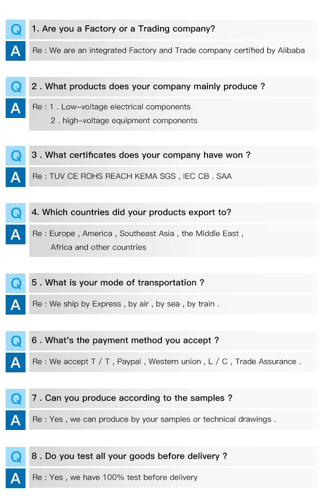Select the "What is your mode of transportation ?" question

tap(118, 283)
